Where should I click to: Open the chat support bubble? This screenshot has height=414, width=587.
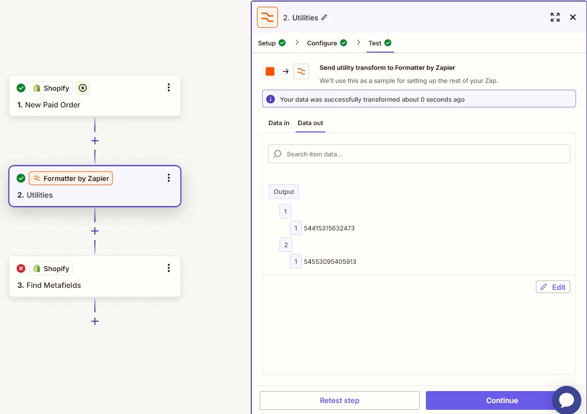point(567,400)
